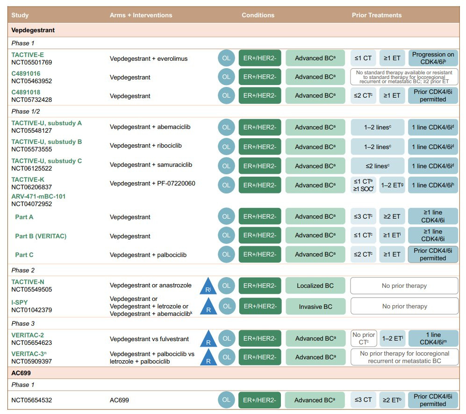Click the Part A entry
This screenshot has height=414, width=466.
pyautogui.click(x=24, y=217)
